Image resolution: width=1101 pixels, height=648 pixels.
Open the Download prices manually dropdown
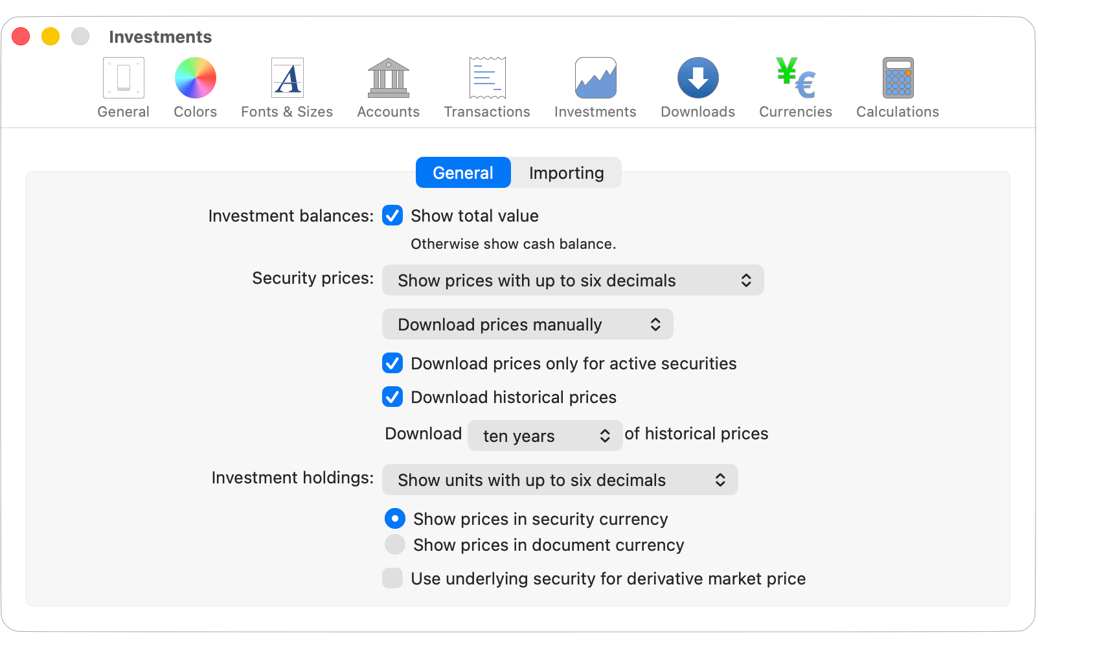527,324
